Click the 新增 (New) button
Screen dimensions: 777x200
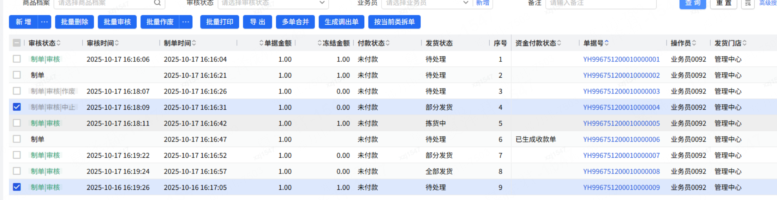tap(23, 22)
